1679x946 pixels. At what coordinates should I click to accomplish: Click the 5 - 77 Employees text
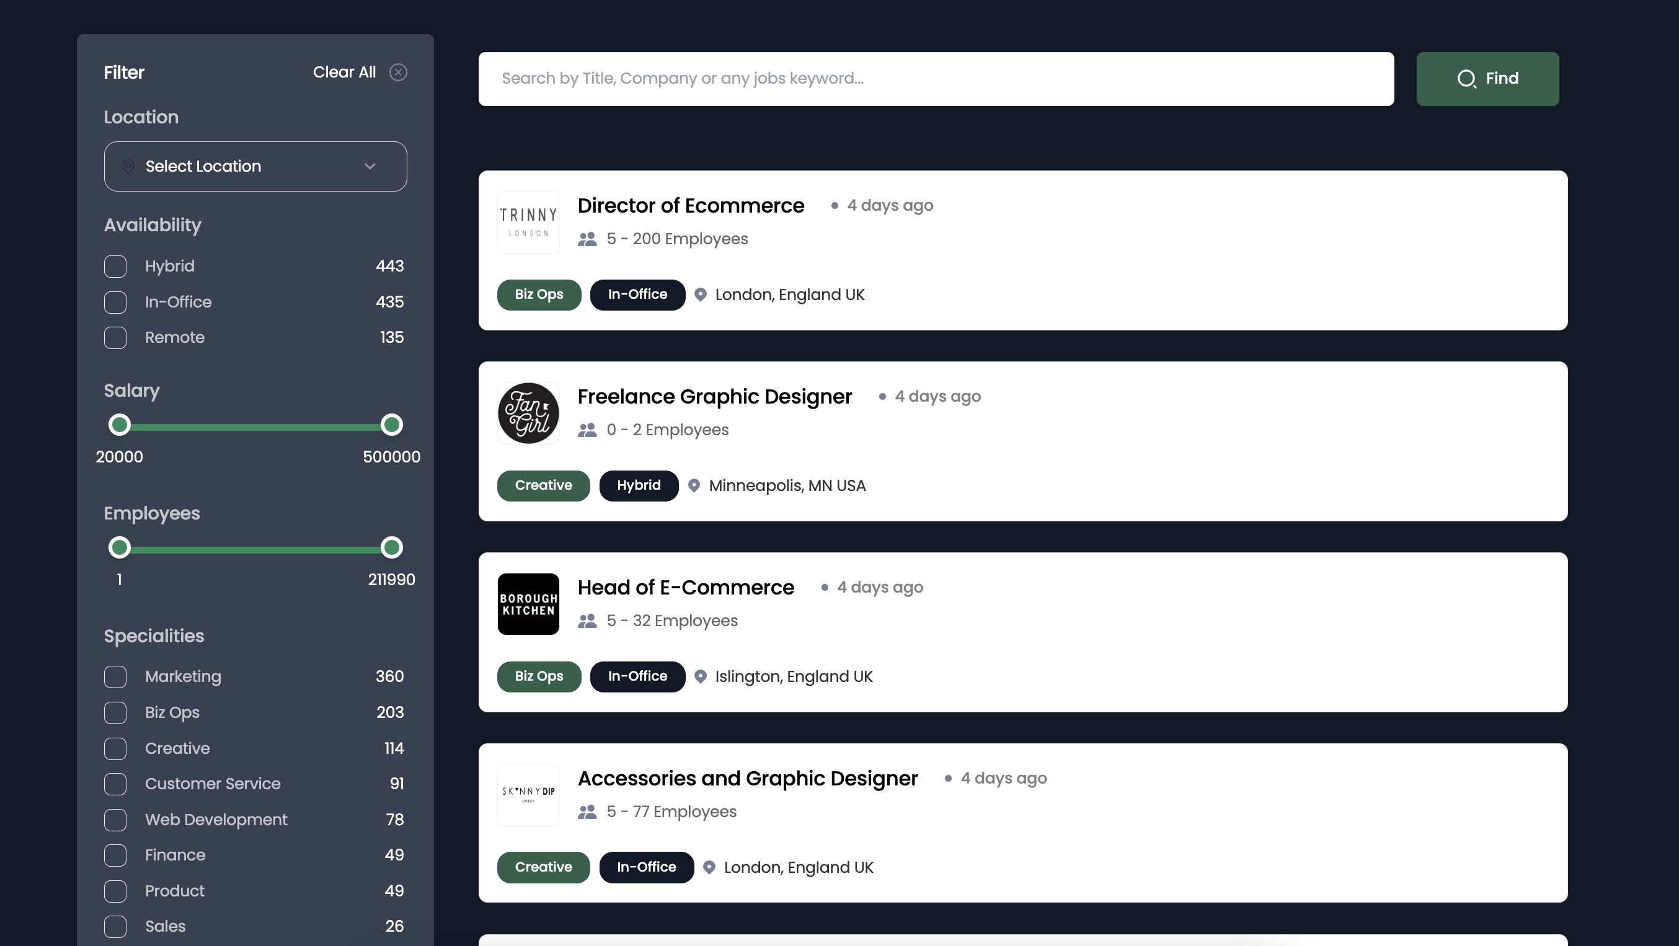pos(671,812)
